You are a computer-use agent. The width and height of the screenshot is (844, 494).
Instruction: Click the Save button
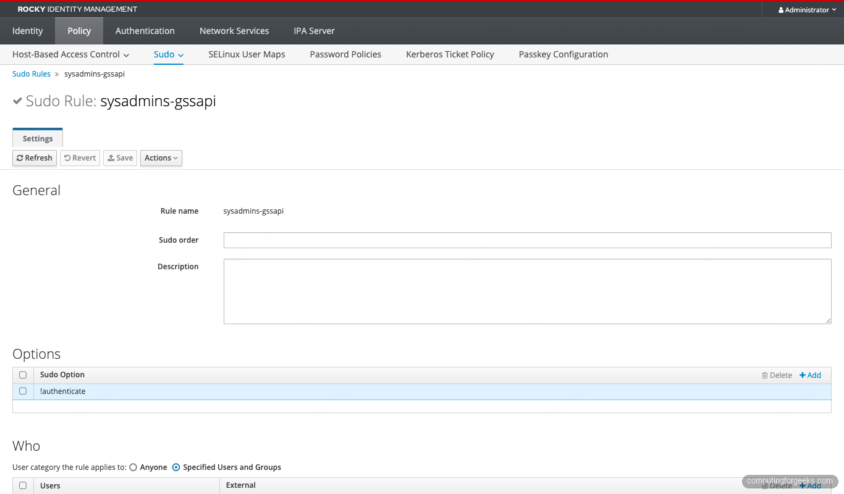tap(120, 158)
